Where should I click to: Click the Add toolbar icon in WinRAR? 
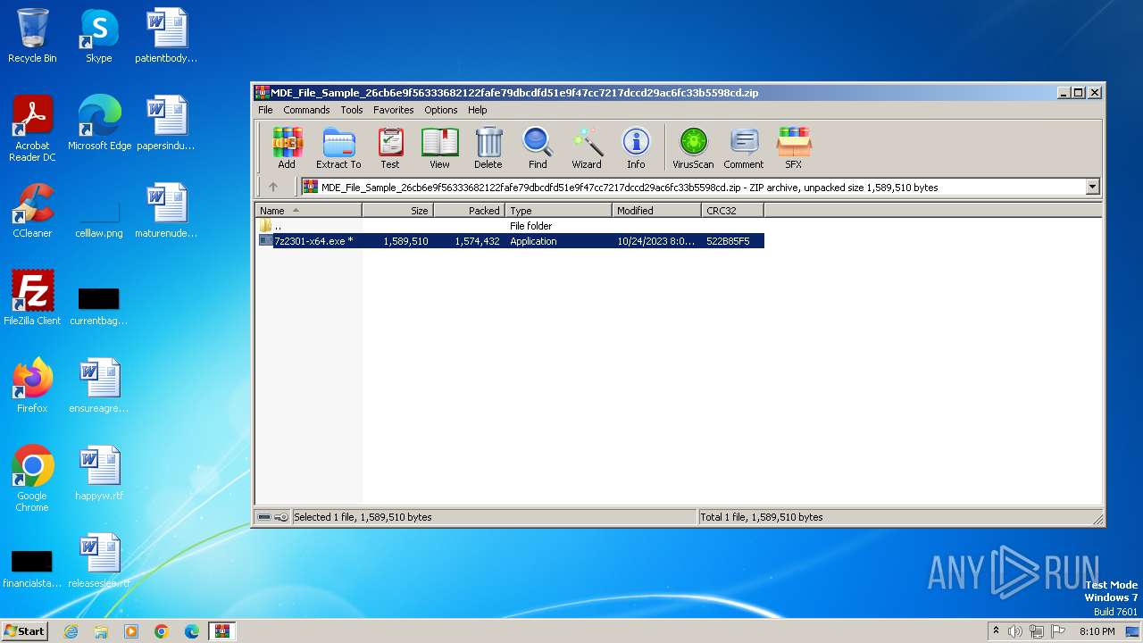point(287,148)
